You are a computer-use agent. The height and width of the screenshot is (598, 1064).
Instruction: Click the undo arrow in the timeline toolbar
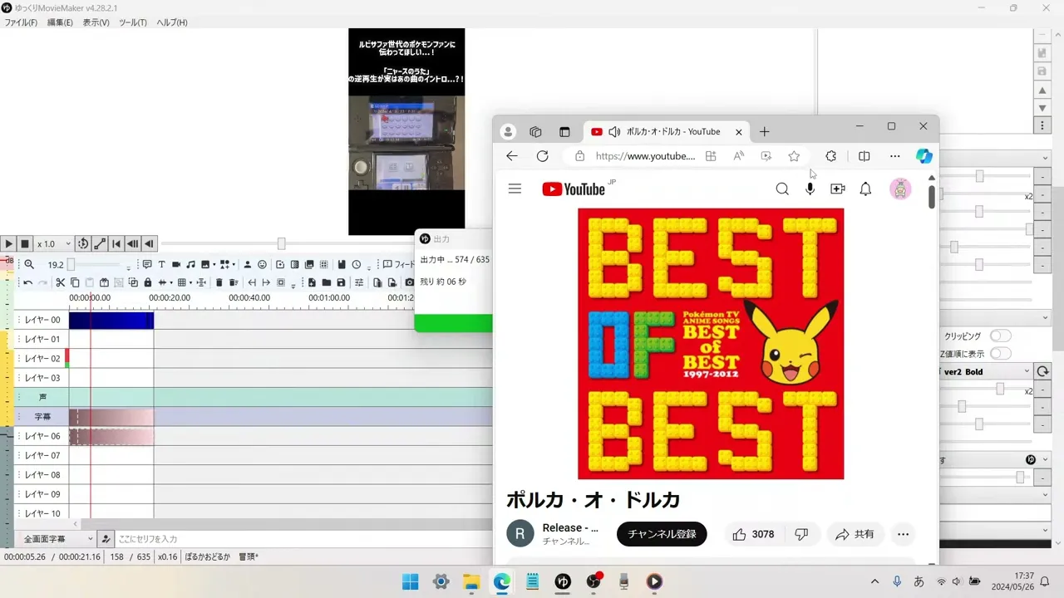[27, 282]
